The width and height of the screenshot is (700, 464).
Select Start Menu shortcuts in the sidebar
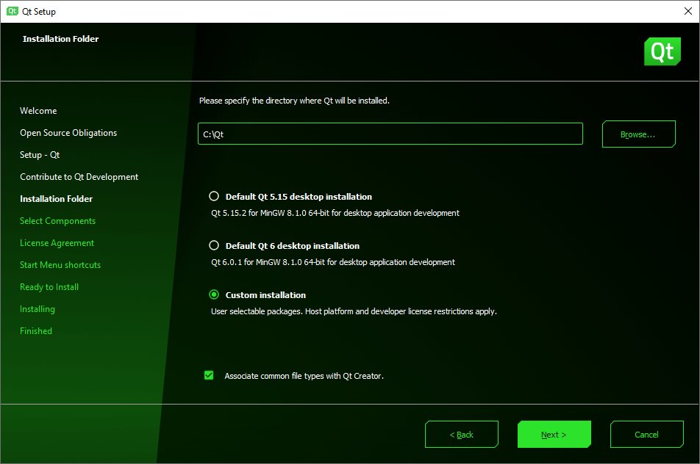click(x=60, y=265)
